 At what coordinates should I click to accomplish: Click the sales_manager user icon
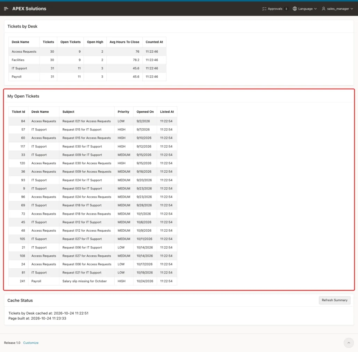coord(323,9)
